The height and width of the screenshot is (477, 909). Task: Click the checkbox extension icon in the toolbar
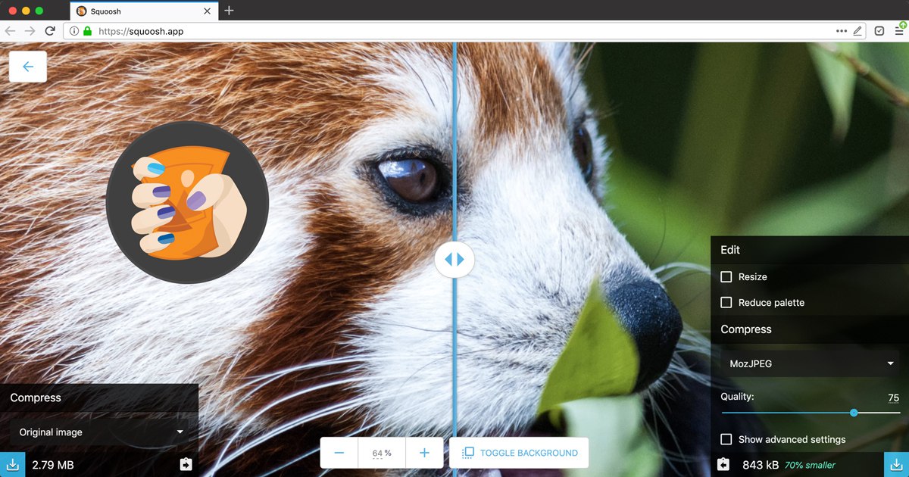click(879, 31)
